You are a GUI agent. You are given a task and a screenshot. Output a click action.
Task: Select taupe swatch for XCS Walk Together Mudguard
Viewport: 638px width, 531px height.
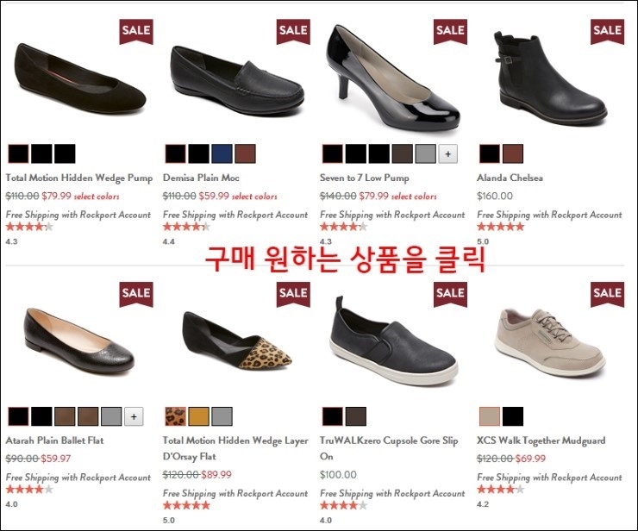coord(490,416)
